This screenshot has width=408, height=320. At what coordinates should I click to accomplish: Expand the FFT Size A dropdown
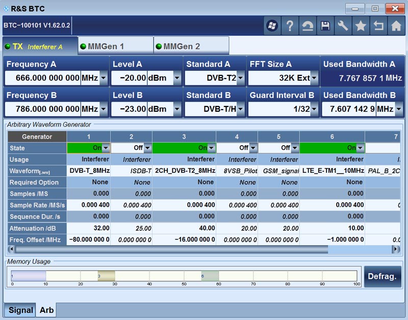pyautogui.click(x=314, y=78)
